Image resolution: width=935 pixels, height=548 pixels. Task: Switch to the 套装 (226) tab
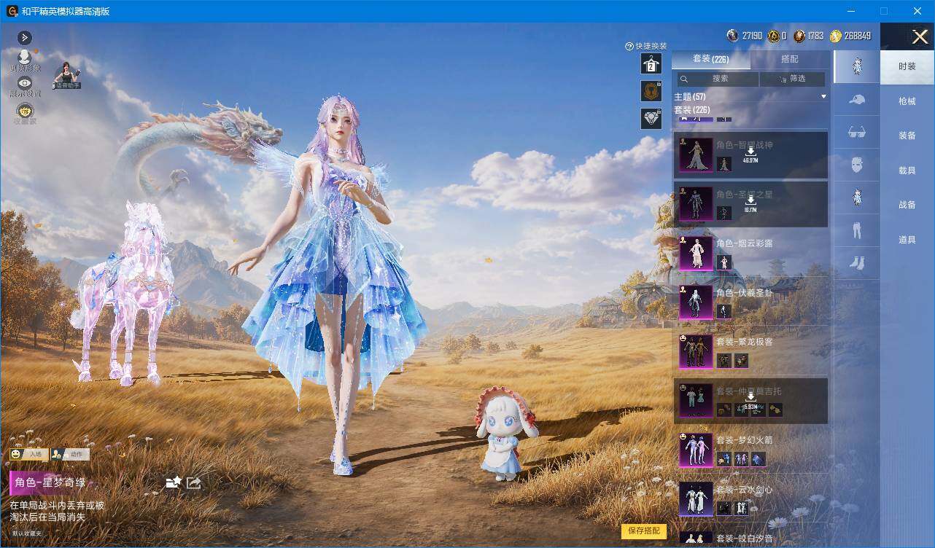[x=710, y=59]
